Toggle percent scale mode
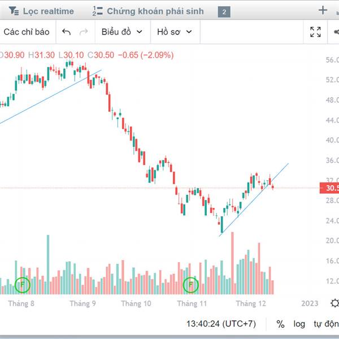 pyautogui.click(x=280, y=324)
